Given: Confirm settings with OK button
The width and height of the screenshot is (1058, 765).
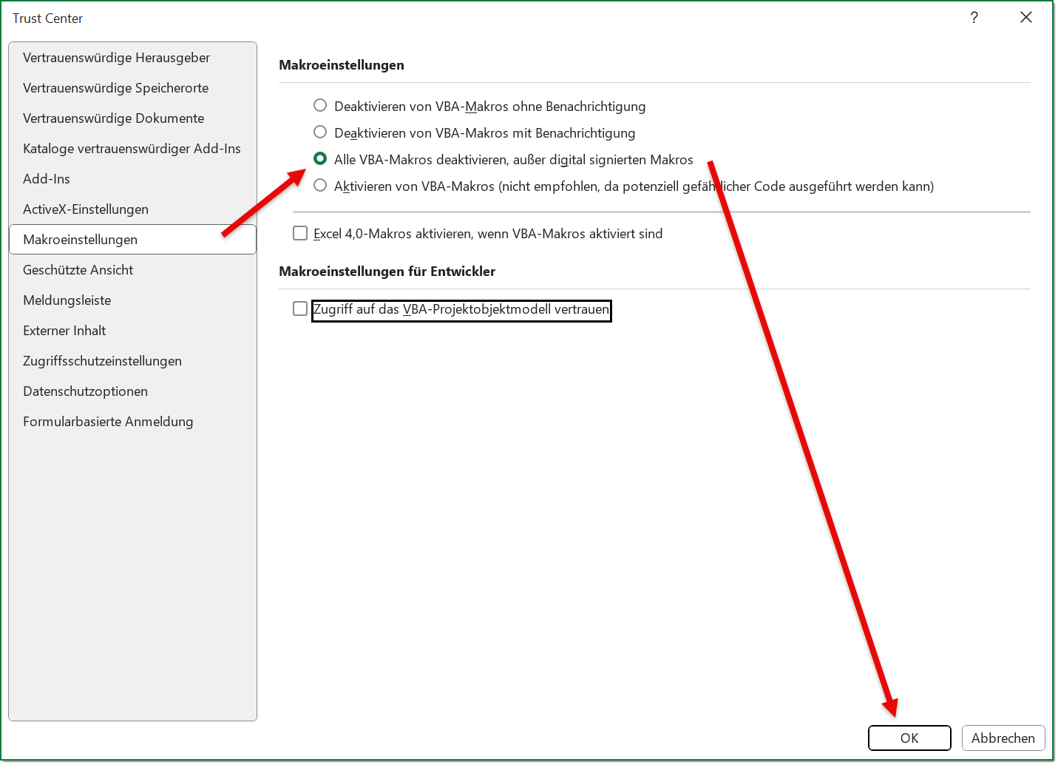Looking at the screenshot, I should pyautogui.click(x=909, y=738).
